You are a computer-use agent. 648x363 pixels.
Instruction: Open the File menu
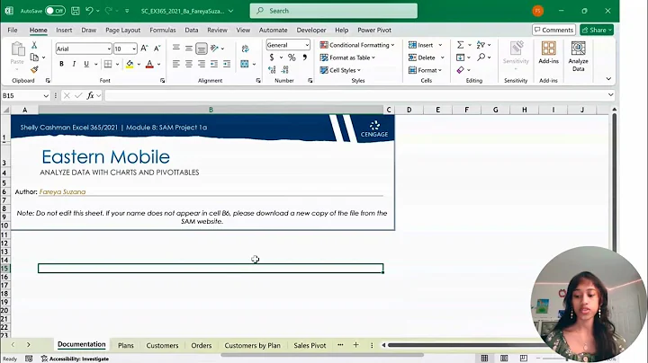coord(13,31)
